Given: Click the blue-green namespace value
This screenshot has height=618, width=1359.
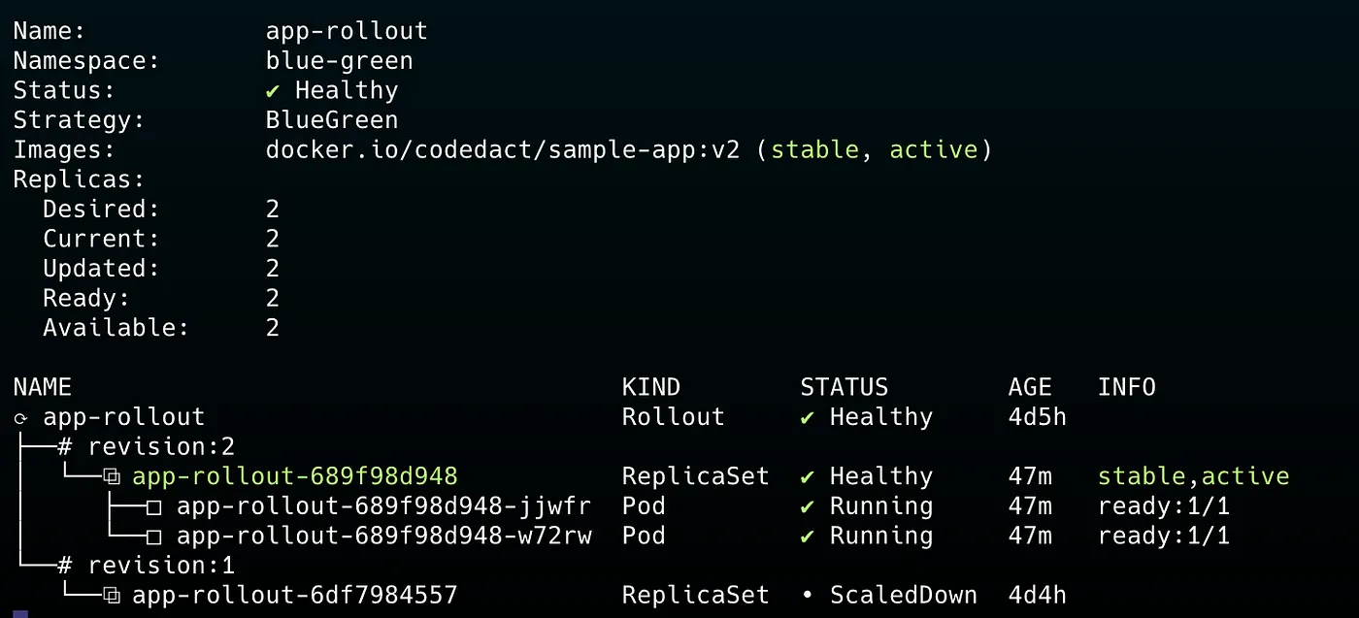Looking at the screenshot, I should [340, 61].
